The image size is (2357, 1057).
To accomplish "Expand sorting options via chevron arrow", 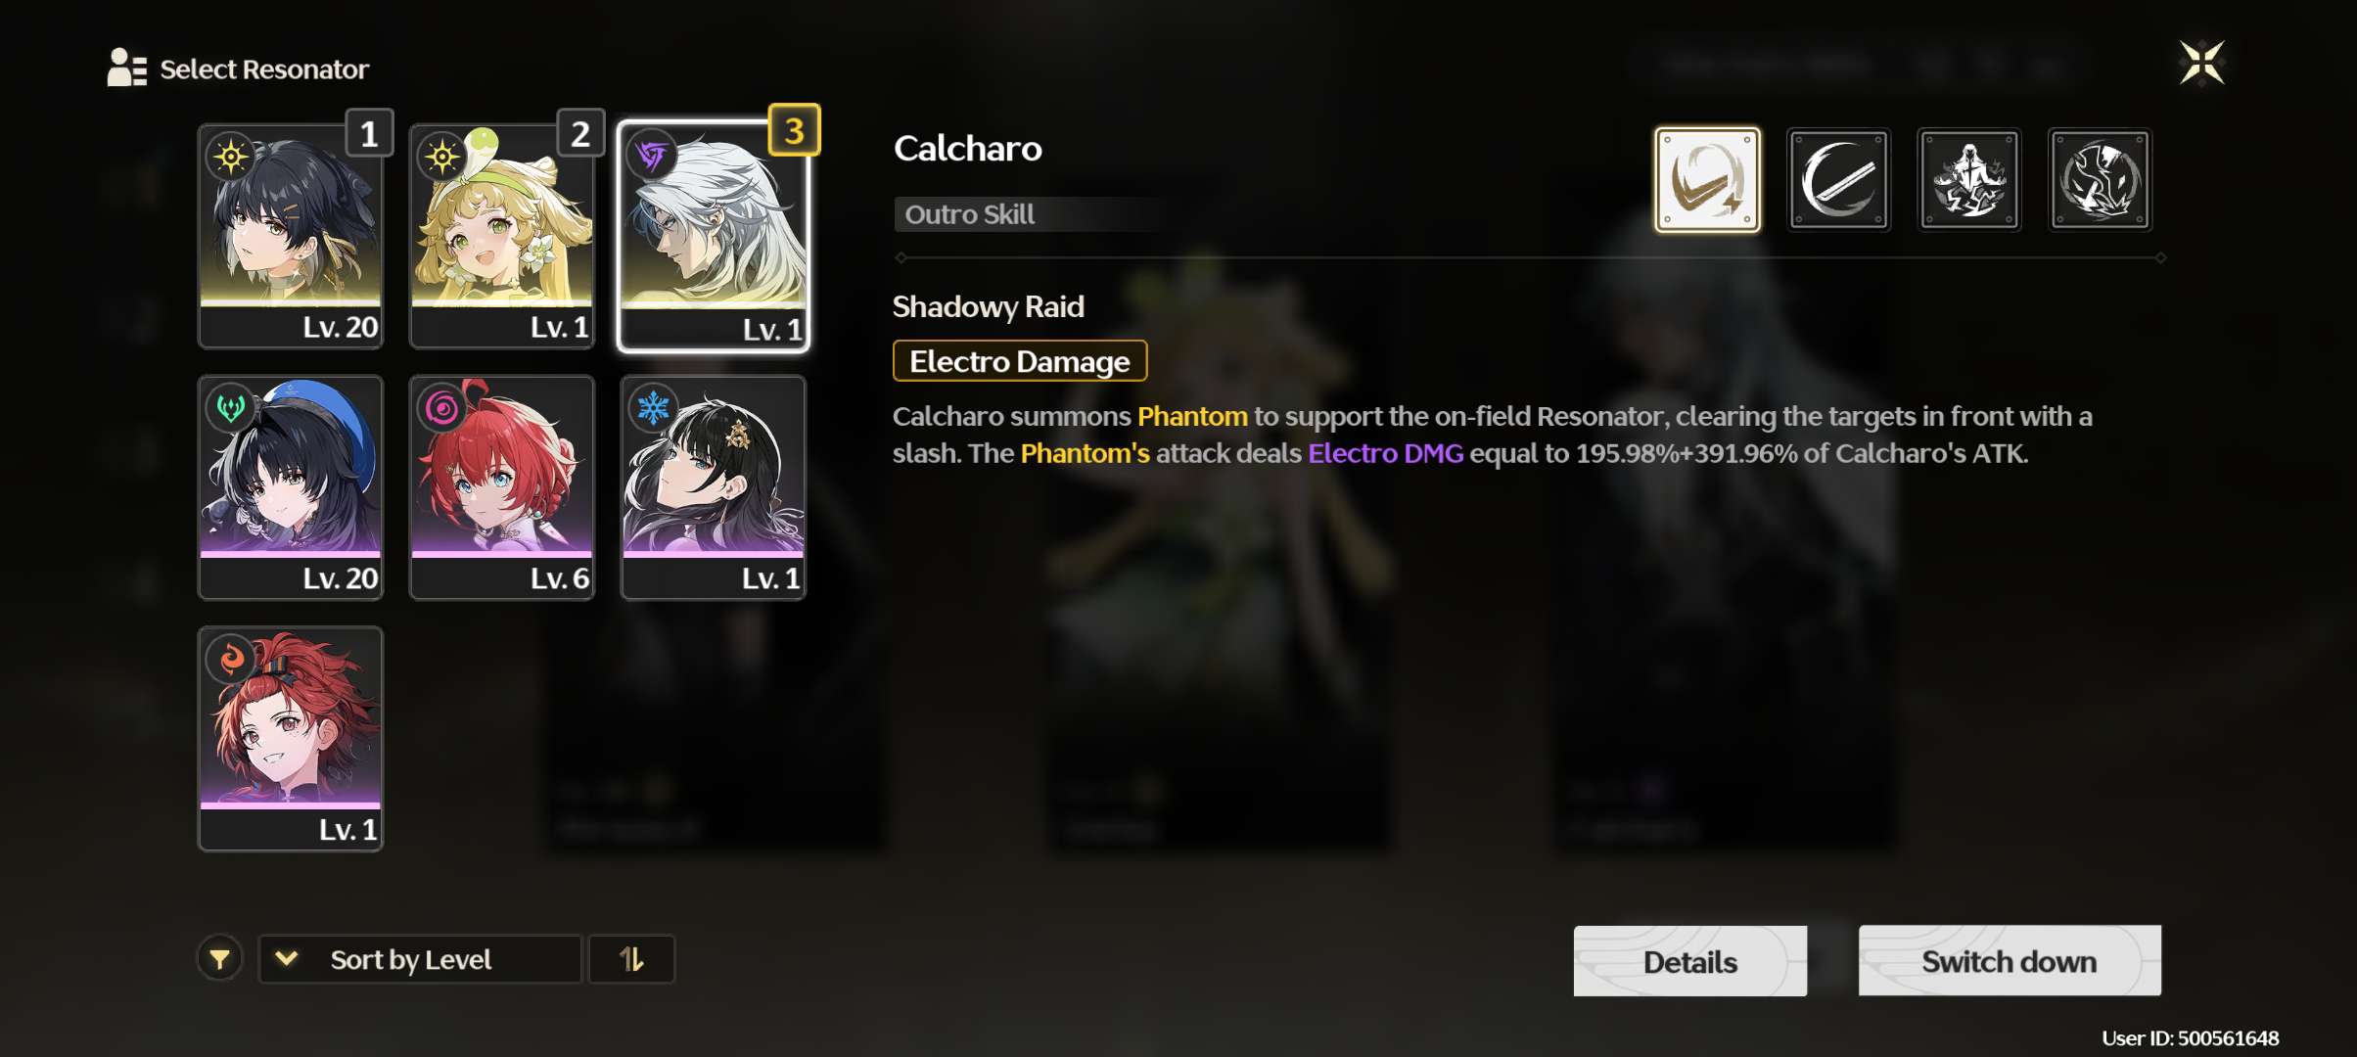I will 287,958.
